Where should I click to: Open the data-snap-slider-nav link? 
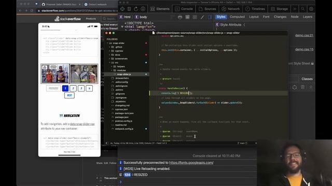(82, 124)
